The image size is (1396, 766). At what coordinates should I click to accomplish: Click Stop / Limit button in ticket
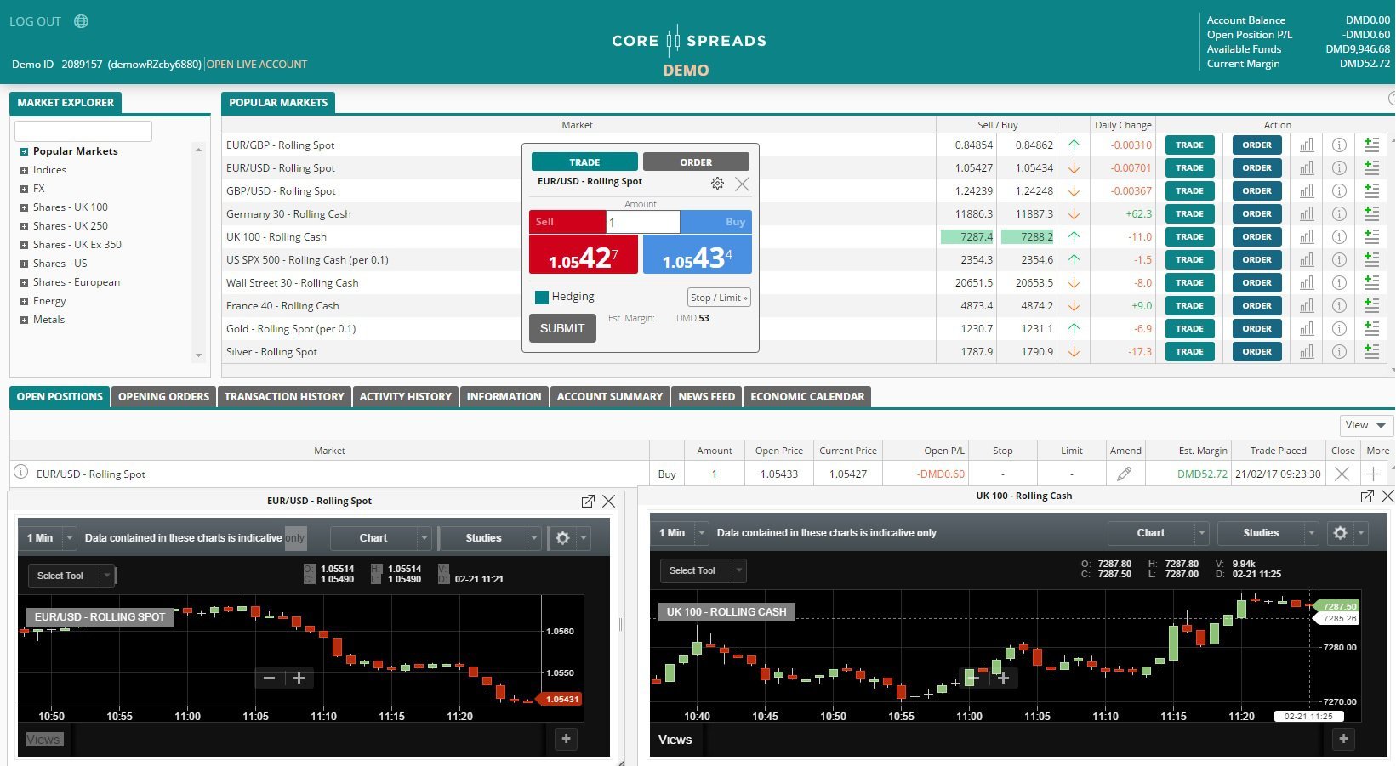click(x=719, y=298)
